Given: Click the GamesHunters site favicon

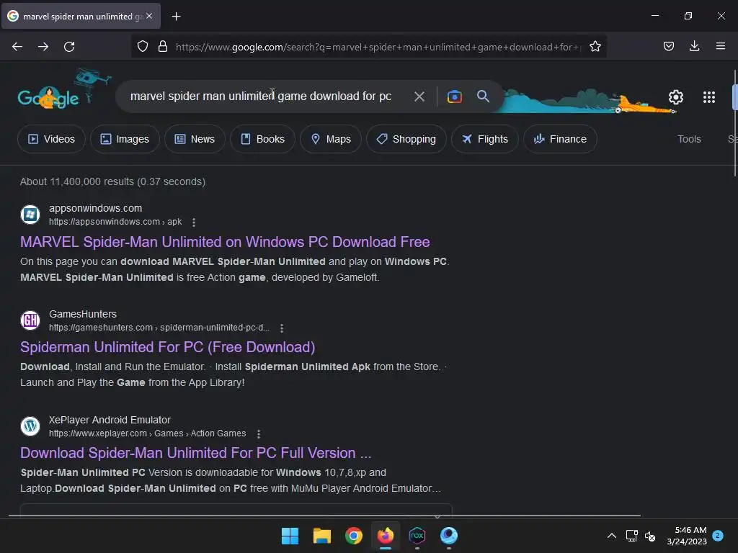Looking at the screenshot, I should (x=30, y=320).
